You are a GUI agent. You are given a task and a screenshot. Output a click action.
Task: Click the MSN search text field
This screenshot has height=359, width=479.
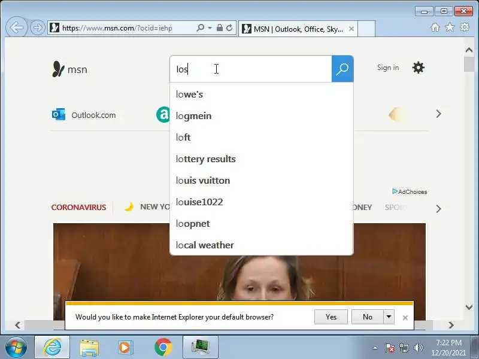coord(251,69)
